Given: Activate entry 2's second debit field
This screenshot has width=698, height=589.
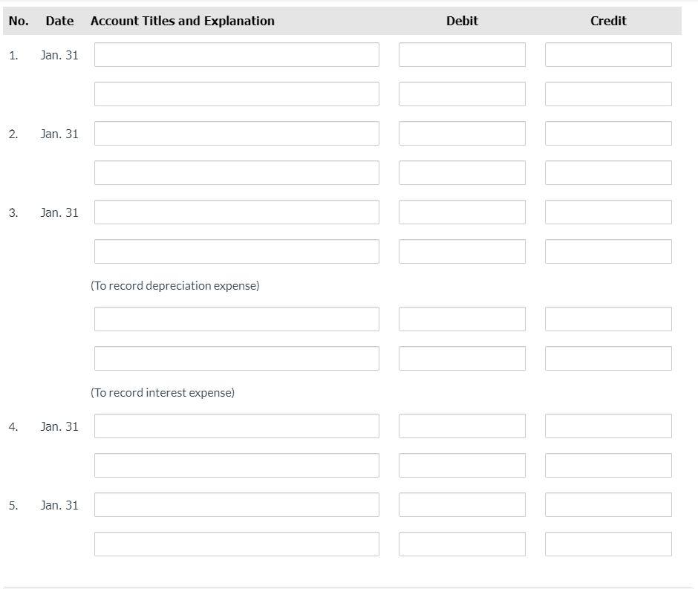Looking at the screenshot, I should click(462, 173).
